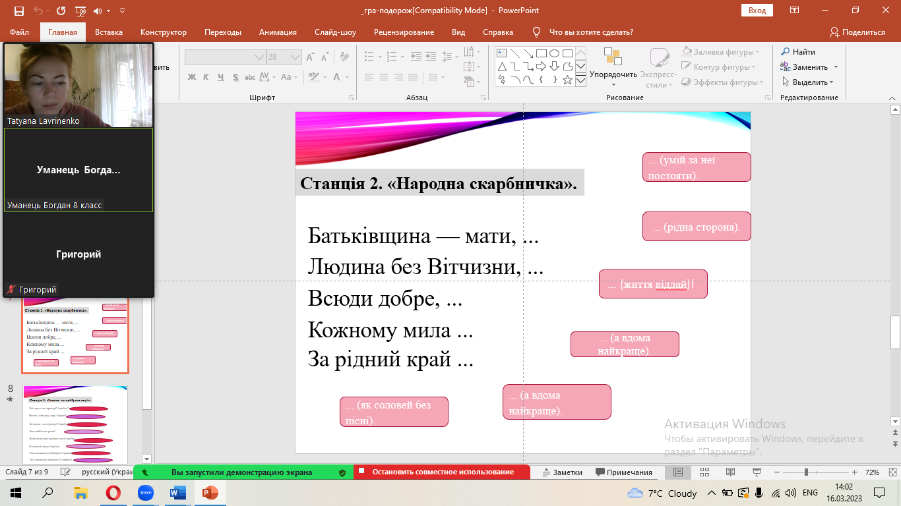Viewport: 901px width, 506px height.
Task: Switch to Reading view icon
Action: pyautogui.click(x=730, y=472)
